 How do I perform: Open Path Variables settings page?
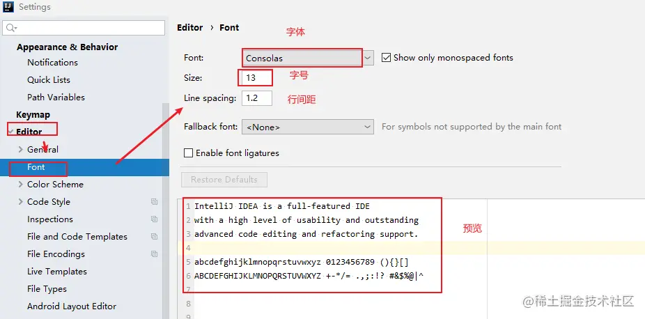pos(56,98)
